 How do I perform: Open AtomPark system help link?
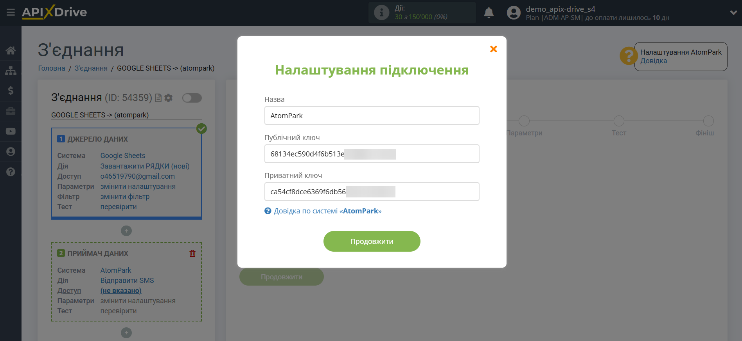point(327,211)
